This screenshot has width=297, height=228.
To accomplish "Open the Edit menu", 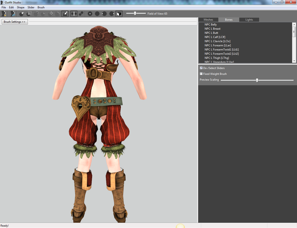I will click(11, 8).
